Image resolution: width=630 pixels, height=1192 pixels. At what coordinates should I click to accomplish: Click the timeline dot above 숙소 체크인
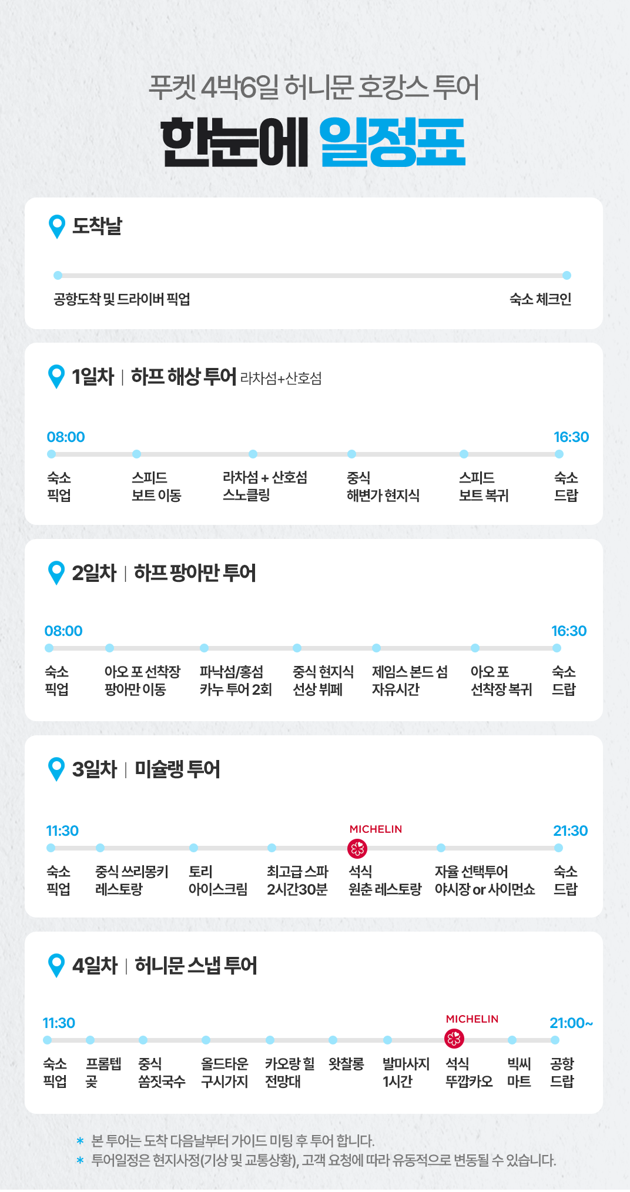[x=567, y=276]
